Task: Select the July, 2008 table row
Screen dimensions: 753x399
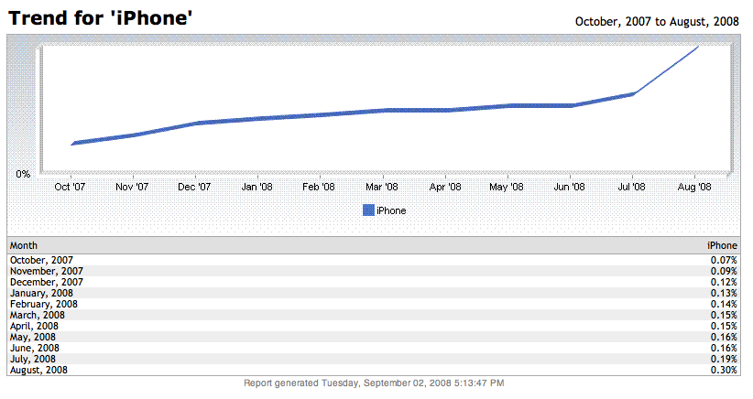Action: [x=374, y=360]
